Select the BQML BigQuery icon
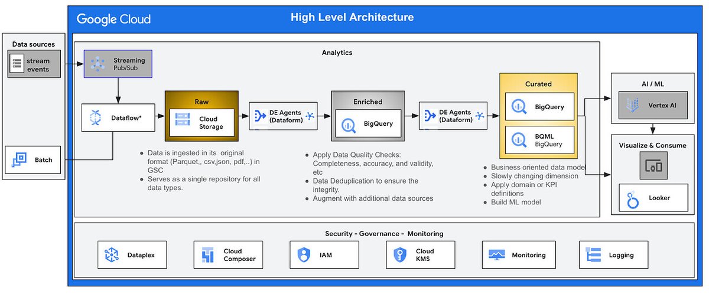The width and height of the screenshot is (709, 297). point(519,139)
